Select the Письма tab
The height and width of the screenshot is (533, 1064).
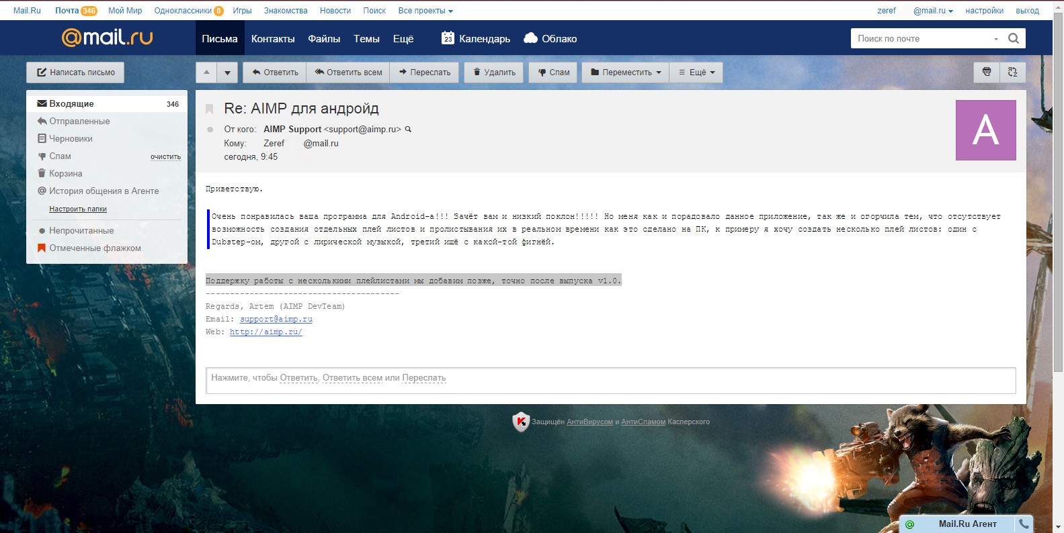[x=220, y=38]
